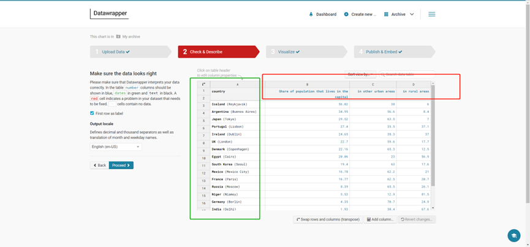Click the value 70.7 cell
The image size is (530, 247).
[373, 202]
